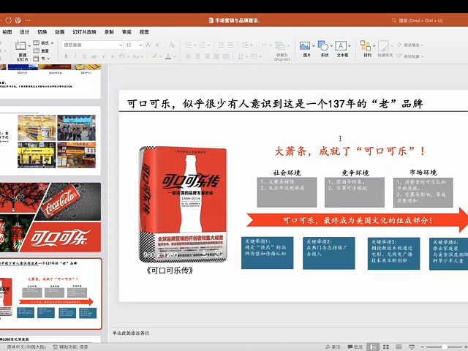This screenshot has width=468, height=351.
Task: Toggle subscript formatting
Action: pyautogui.click(x=113, y=56)
